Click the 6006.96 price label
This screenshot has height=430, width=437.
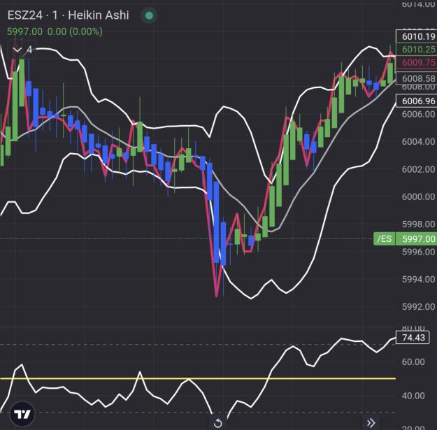point(417,101)
